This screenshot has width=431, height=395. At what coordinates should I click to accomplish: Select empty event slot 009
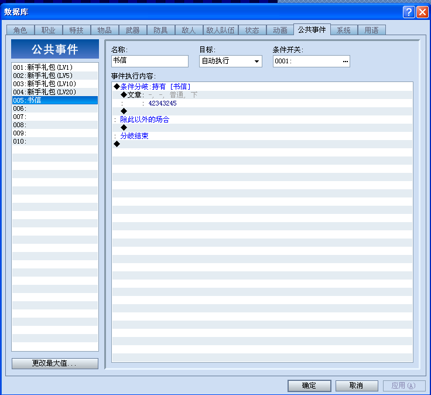tap(55, 133)
